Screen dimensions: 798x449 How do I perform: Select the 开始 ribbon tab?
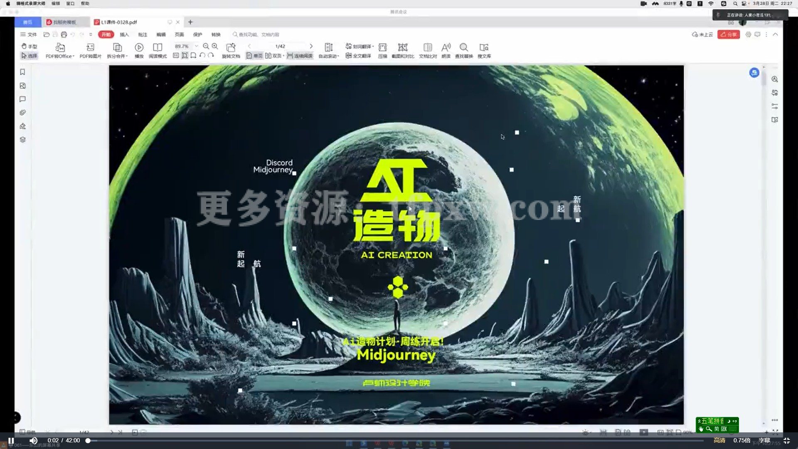(106, 35)
